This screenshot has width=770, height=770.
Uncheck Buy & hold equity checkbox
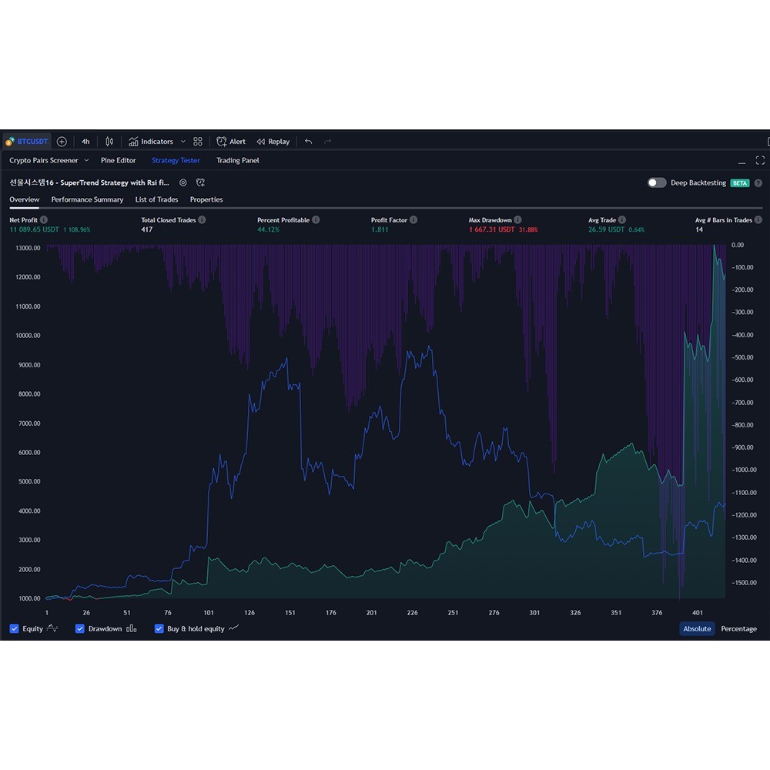[159, 628]
